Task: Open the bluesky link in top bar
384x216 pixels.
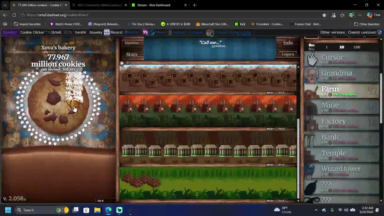Action: (x=96, y=32)
